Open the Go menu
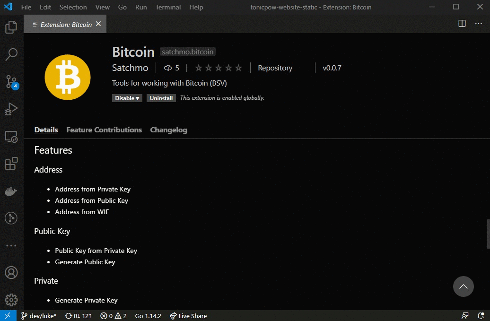 tap(122, 7)
